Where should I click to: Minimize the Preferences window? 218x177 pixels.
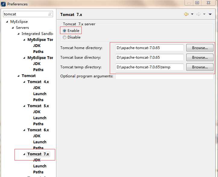(189, 3)
